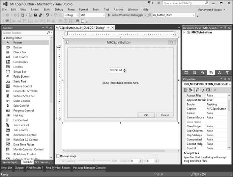Toggle the grid display in dialog editor toolbar

pos(77,21)
